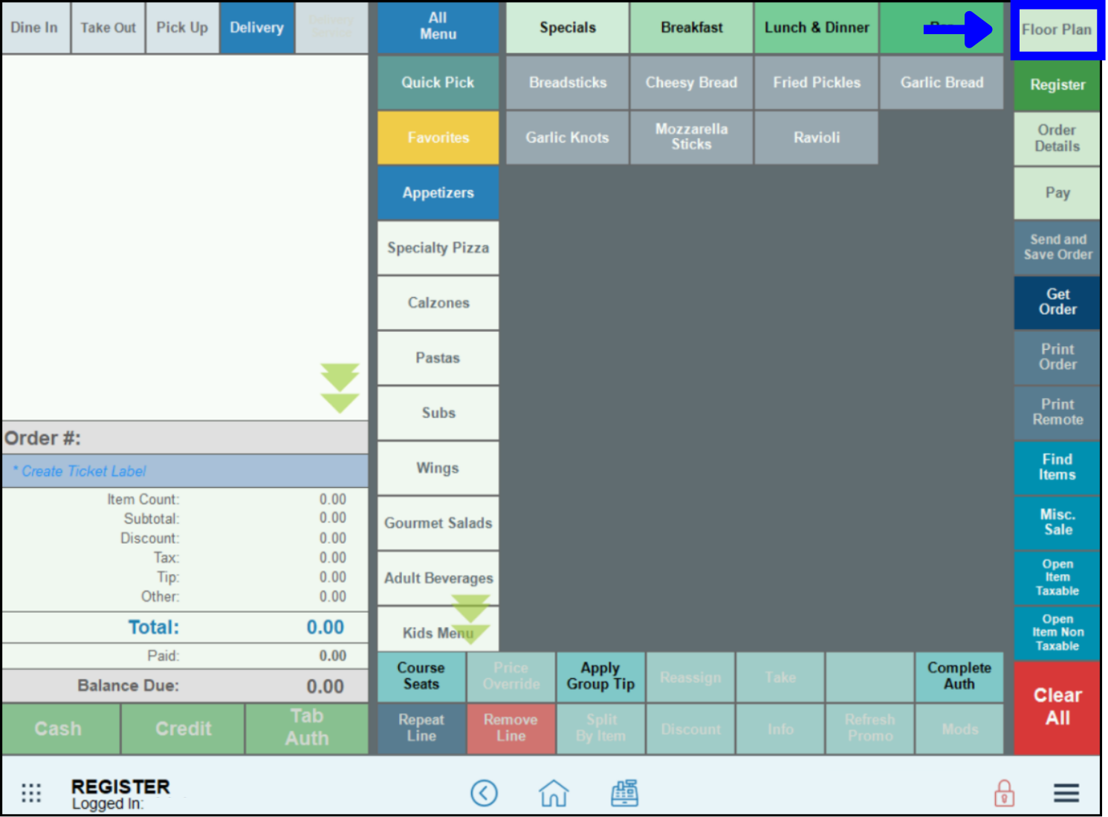Go to the home screen icon
The image size is (1108, 817).
click(x=554, y=792)
